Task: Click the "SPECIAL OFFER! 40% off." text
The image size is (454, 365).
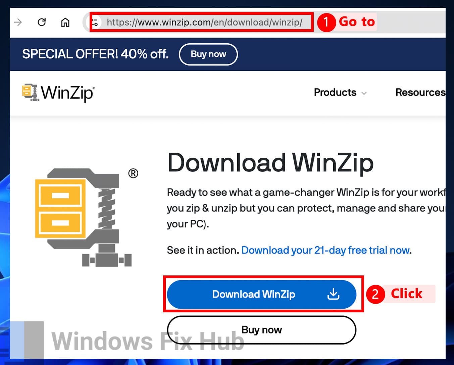Action: click(x=95, y=54)
